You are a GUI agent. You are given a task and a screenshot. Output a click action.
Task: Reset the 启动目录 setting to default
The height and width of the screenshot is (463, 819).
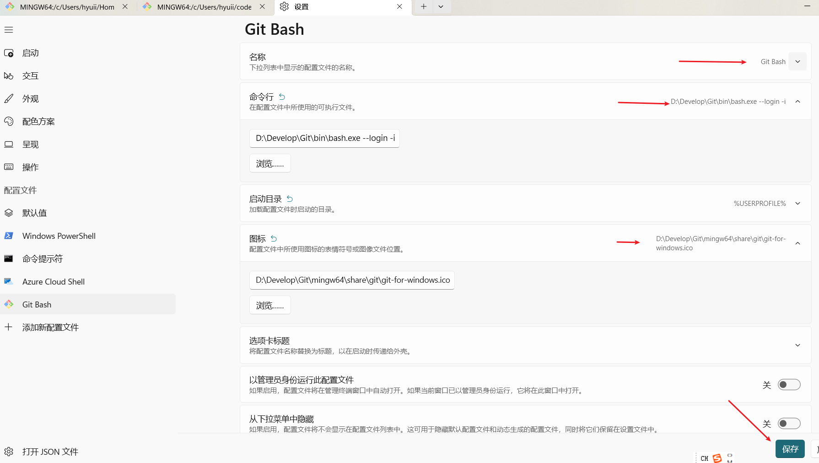[290, 199]
